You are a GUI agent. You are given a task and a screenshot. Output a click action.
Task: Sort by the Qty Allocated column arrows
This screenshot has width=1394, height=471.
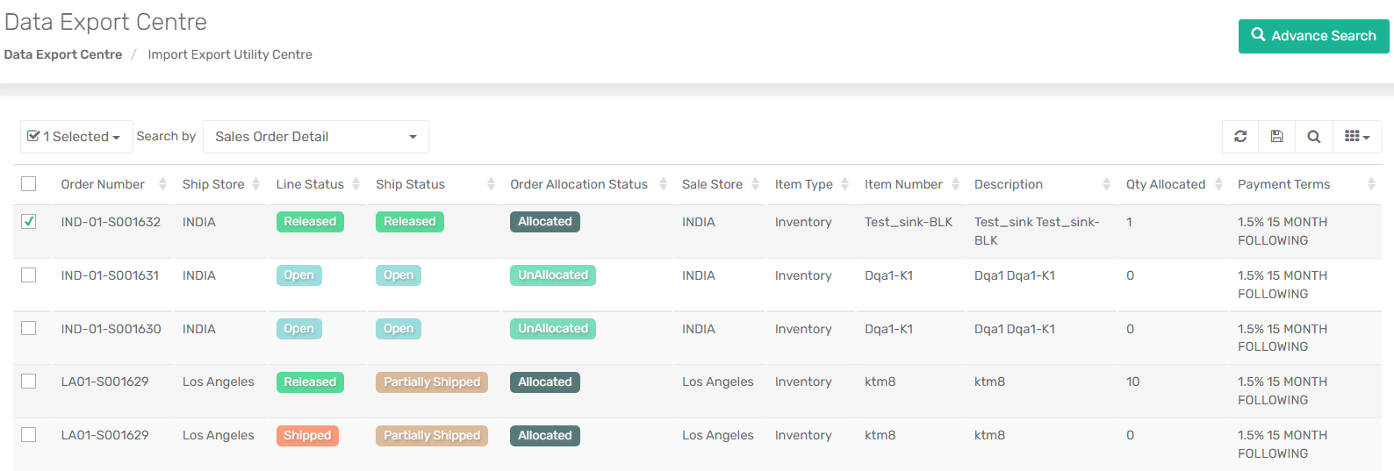pos(1218,184)
